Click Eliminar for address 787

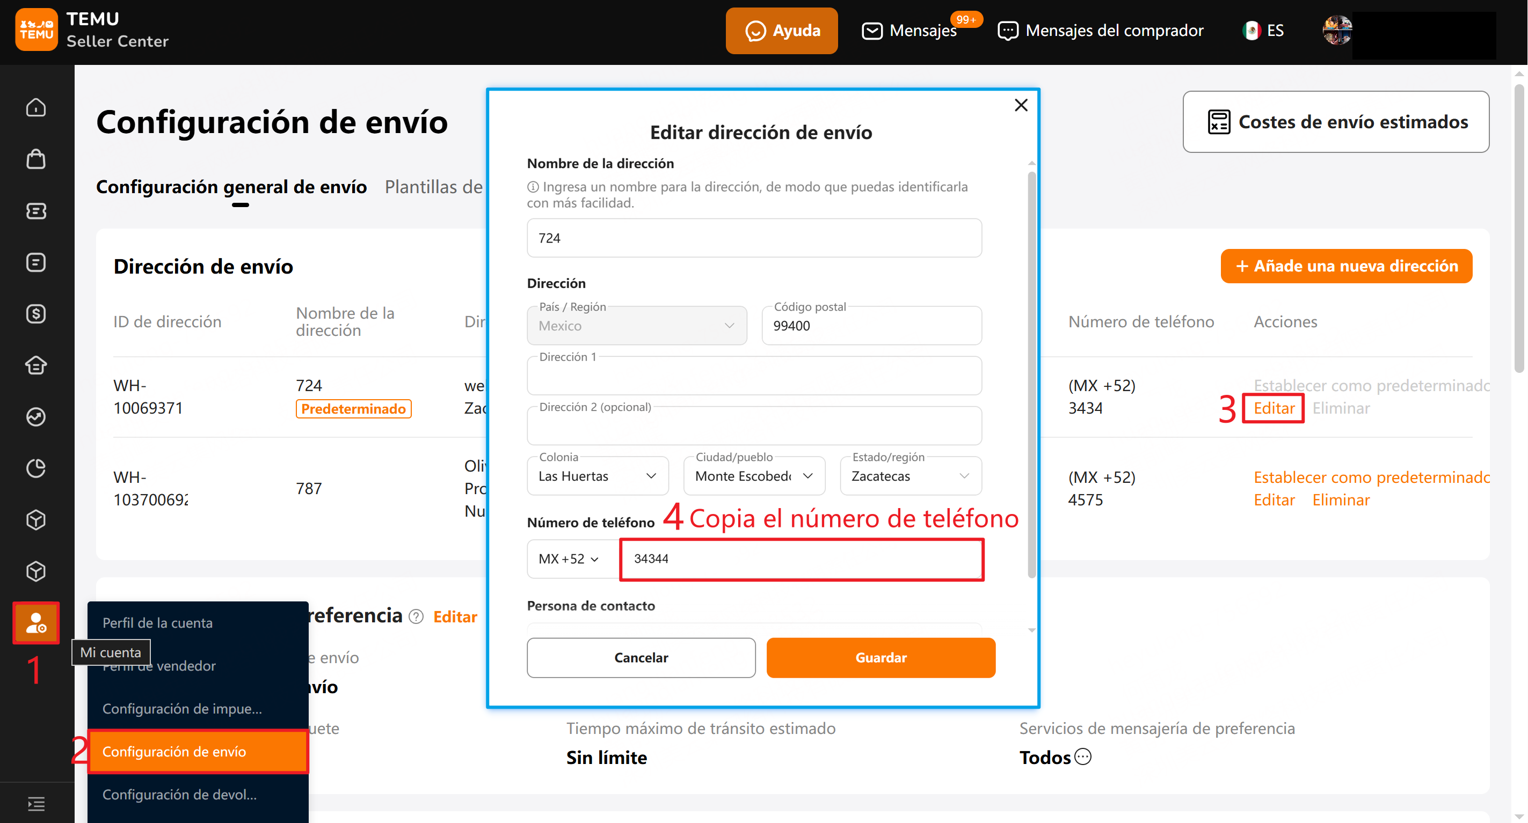1341,500
